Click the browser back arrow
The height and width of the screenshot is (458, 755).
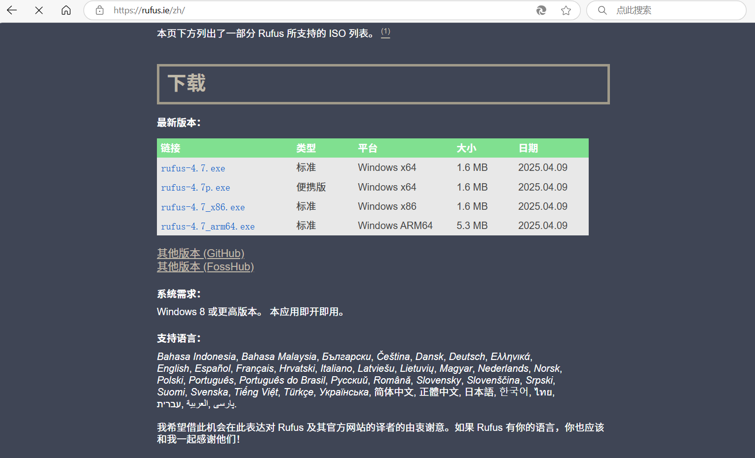pyautogui.click(x=12, y=10)
